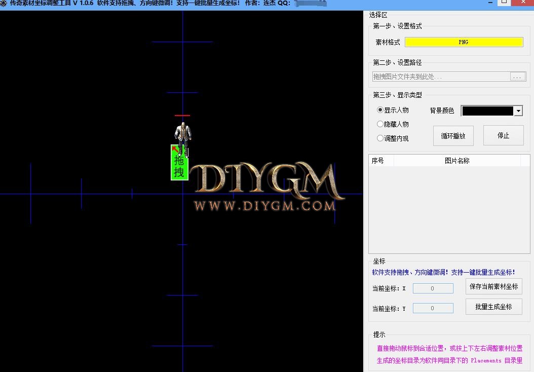The height and width of the screenshot is (372, 534).
Task: Click the black background color swatch
Action: [487, 110]
